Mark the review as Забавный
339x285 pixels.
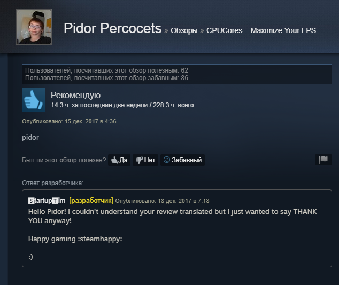182,160
